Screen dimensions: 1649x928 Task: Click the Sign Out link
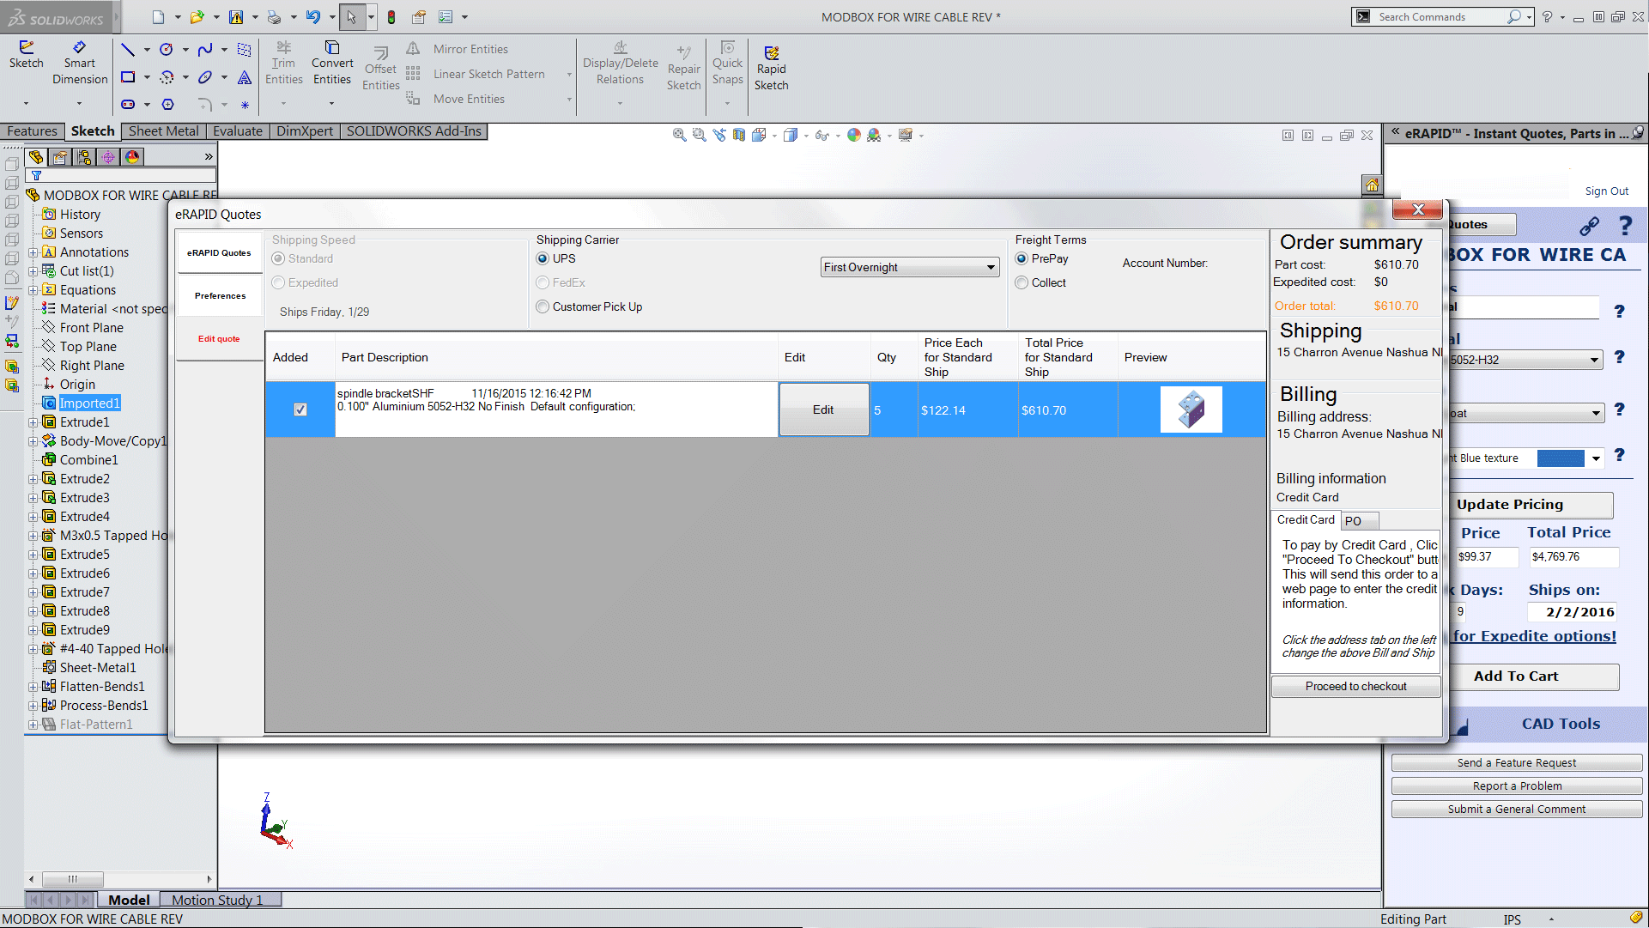tap(1606, 191)
